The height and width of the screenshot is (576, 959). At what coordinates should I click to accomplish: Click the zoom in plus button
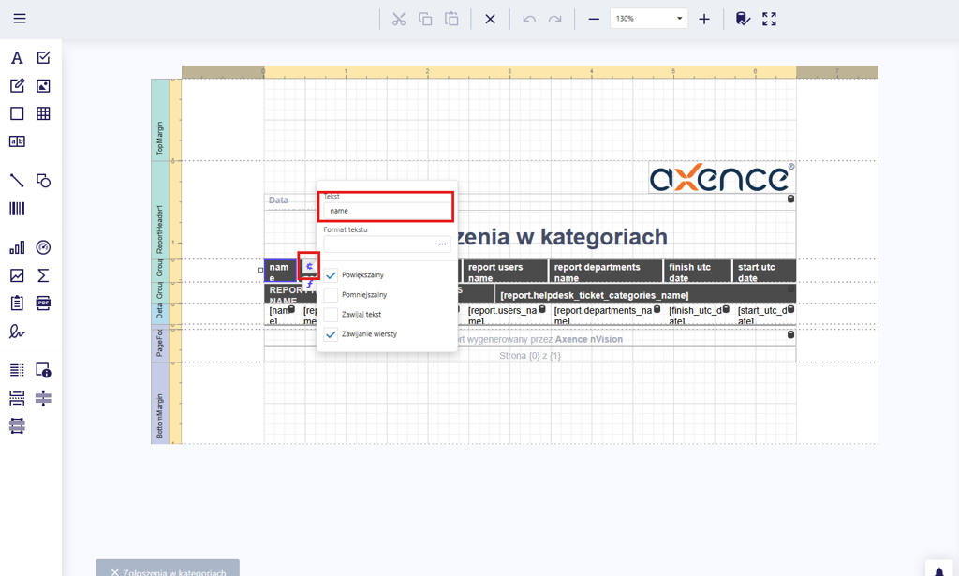pyautogui.click(x=704, y=19)
